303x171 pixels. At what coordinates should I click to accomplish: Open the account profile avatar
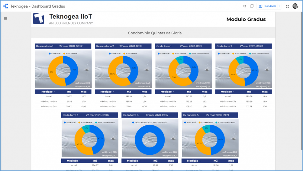click(x=295, y=6)
